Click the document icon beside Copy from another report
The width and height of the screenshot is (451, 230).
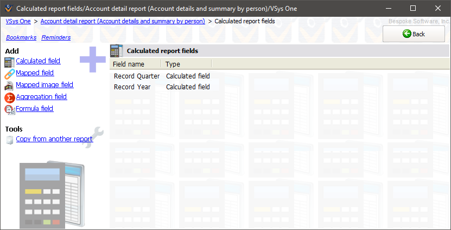(10, 140)
